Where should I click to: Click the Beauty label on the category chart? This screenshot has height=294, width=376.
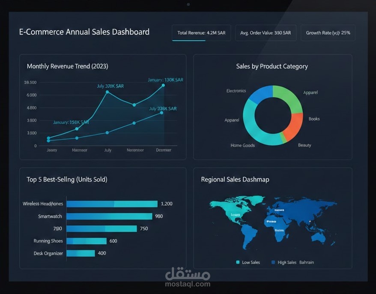pyautogui.click(x=304, y=145)
